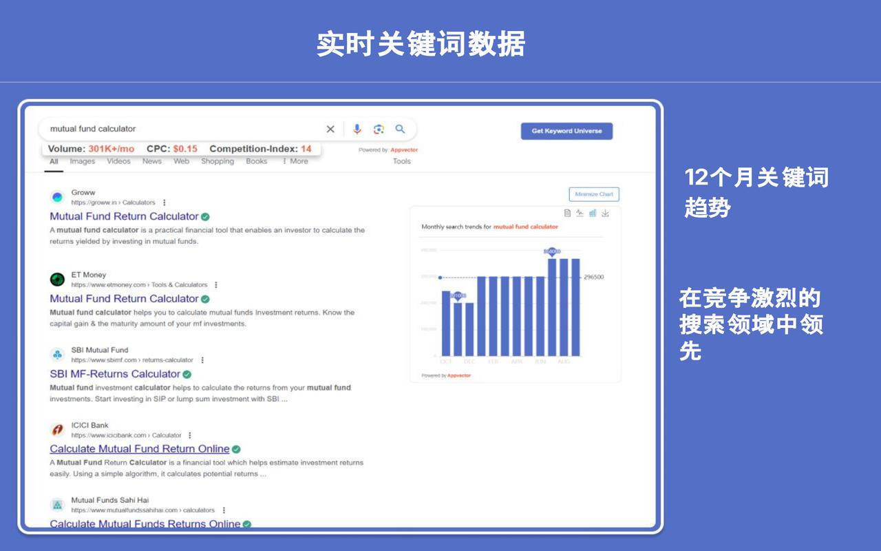Open three-dot menu beside mutualfundssahihai.com result
This screenshot has height=551, width=881.
[x=224, y=510]
